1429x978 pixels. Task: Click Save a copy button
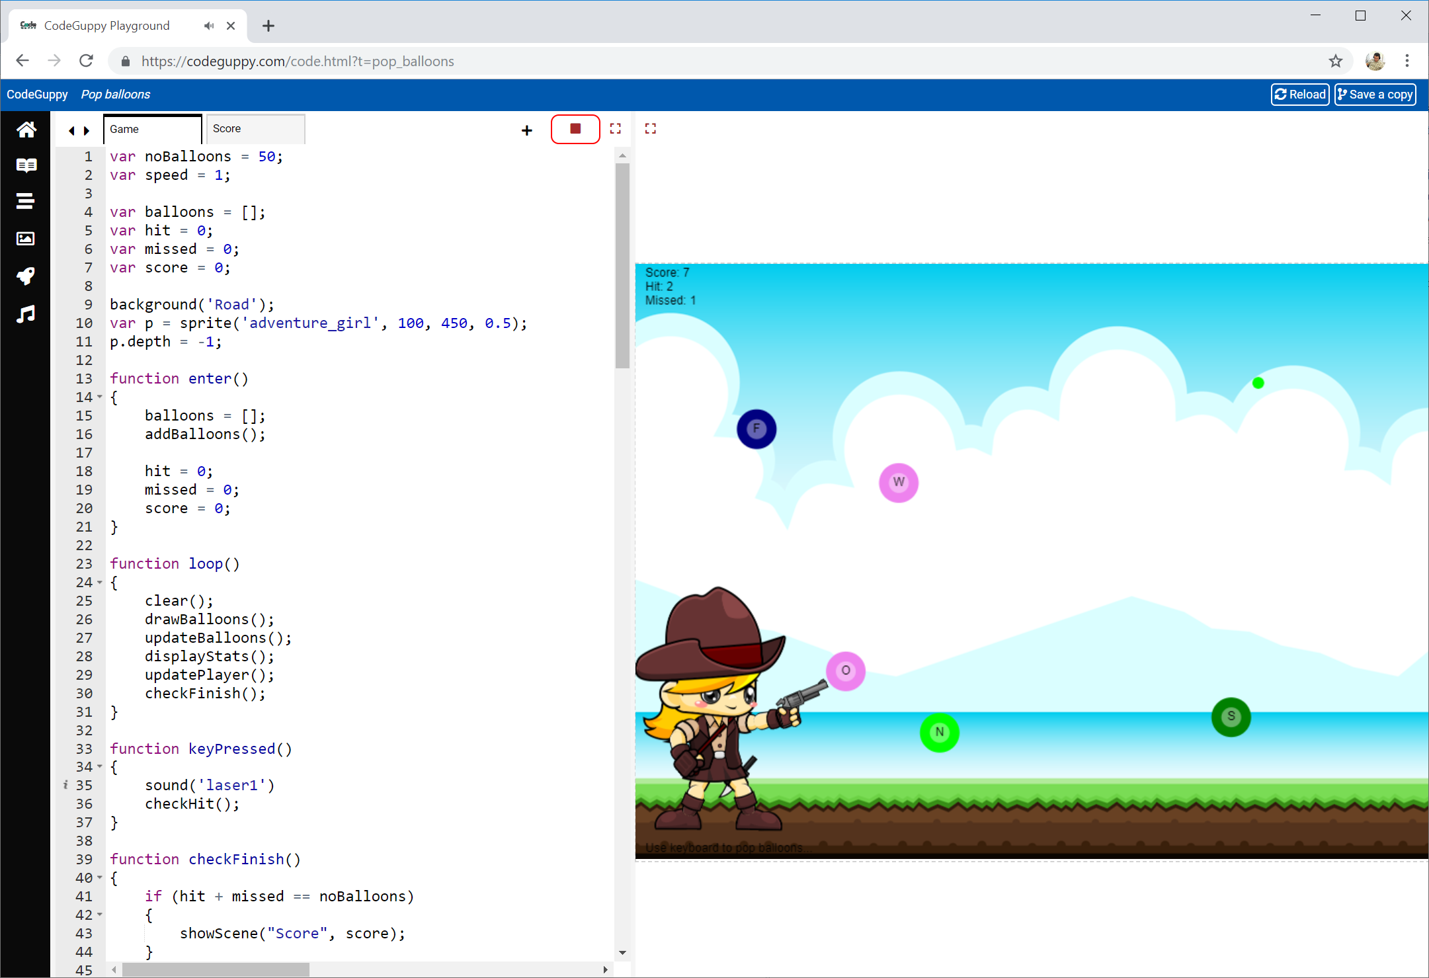coord(1375,95)
